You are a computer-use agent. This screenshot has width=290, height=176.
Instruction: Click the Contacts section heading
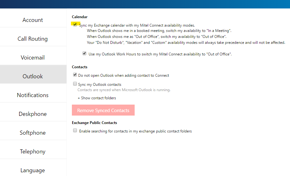click(x=79, y=67)
